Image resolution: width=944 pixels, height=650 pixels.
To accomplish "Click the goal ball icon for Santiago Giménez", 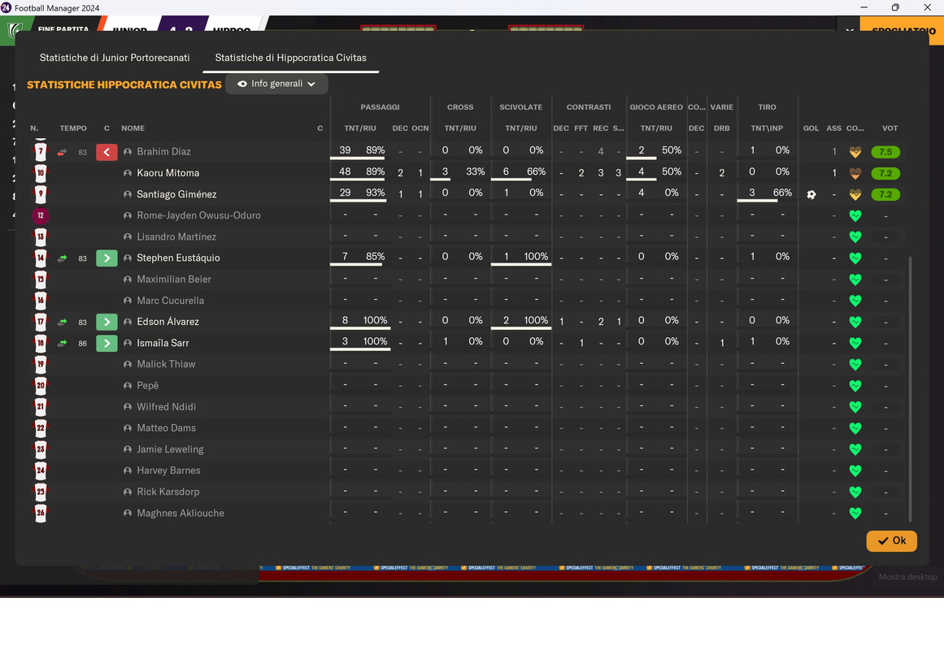I will [x=811, y=194].
